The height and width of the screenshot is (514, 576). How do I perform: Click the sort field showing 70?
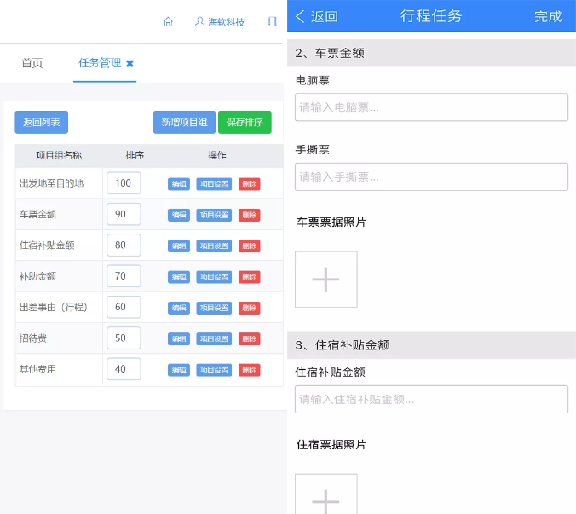(x=124, y=276)
